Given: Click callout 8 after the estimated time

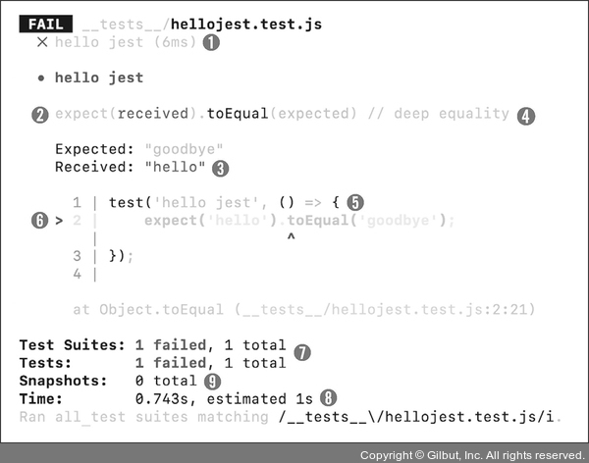Looking at the screenshot, I should pyautogui.click(x=328, y=398).
